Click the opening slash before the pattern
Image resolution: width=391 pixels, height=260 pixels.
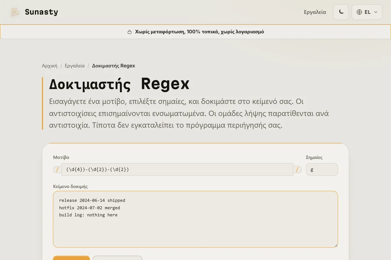[57, 170]
